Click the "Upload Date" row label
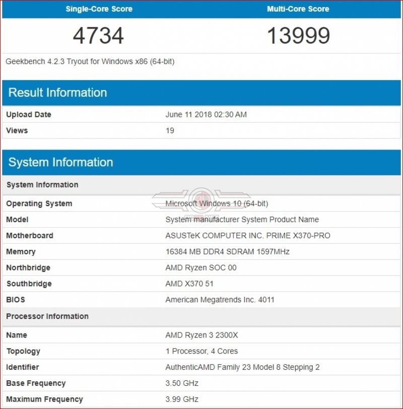The width and height of the screenshot is (403, 409). click(x=29, y=114)
